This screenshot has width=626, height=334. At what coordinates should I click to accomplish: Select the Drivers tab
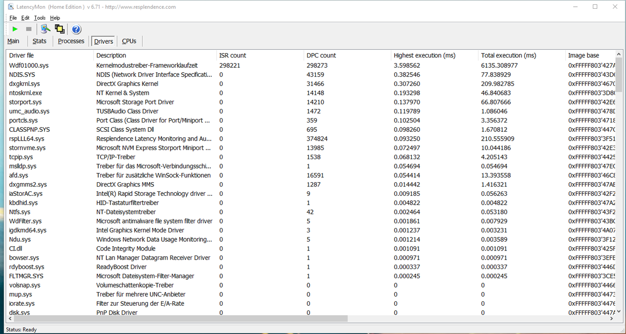(x=104, y=42)
